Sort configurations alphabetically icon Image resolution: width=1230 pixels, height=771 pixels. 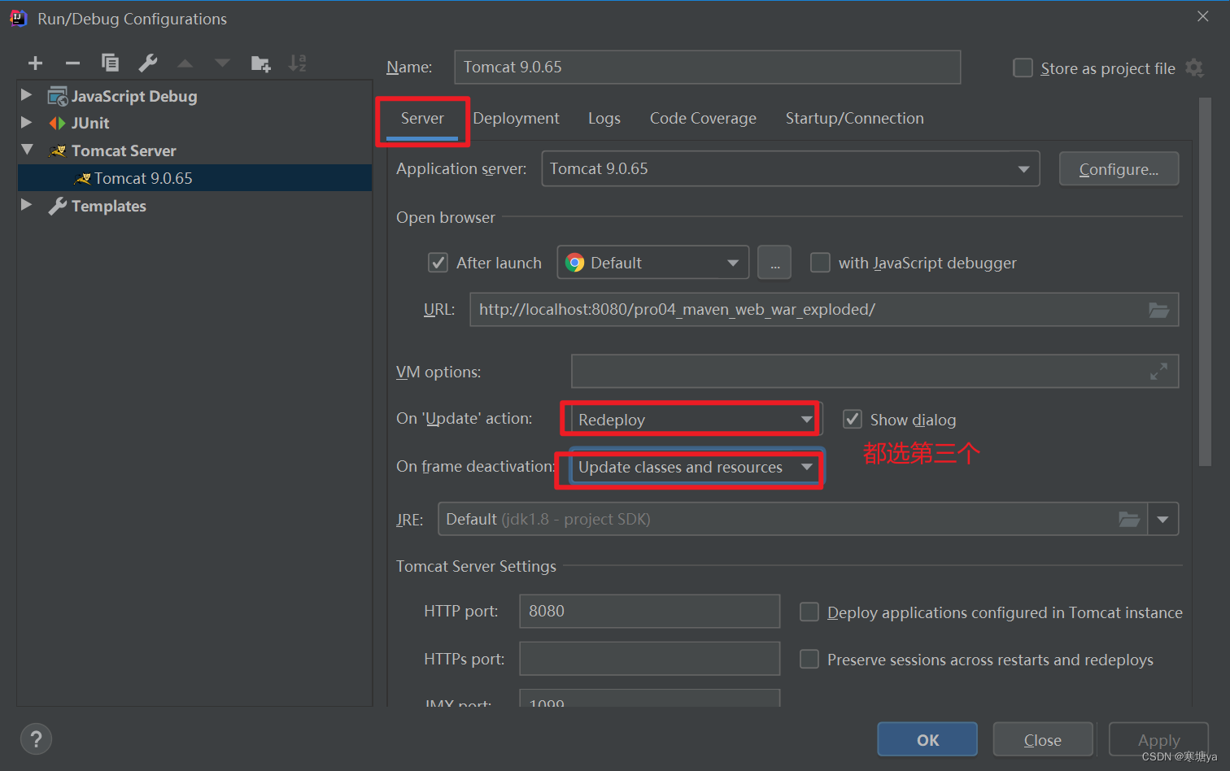[298, 63]
